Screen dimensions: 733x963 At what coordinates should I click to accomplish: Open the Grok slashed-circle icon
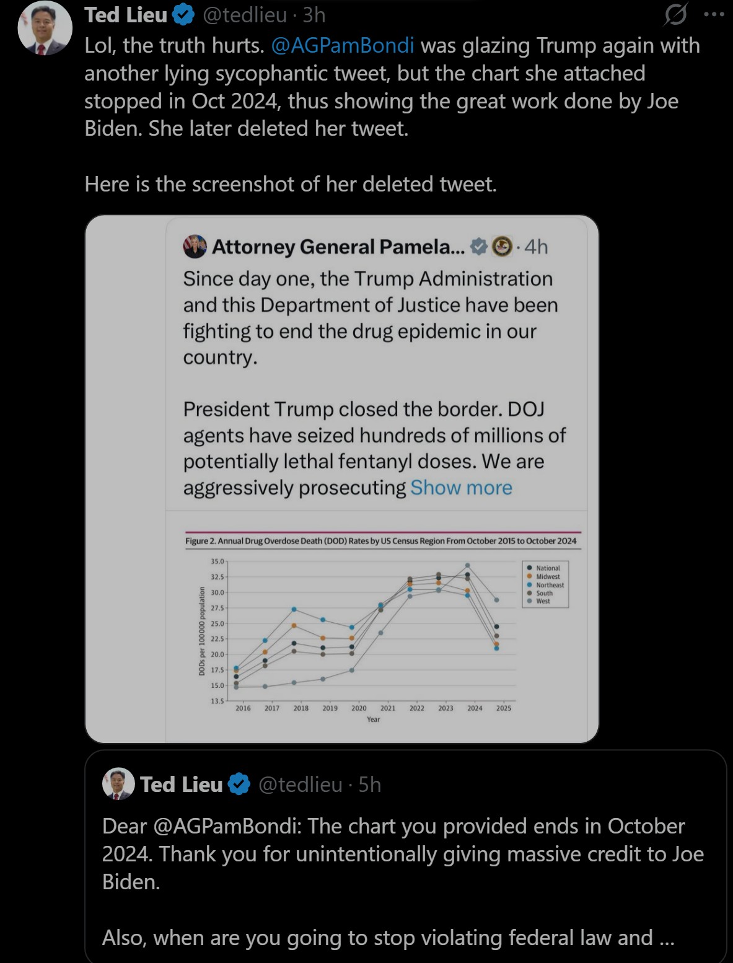[x=675, y=15]
